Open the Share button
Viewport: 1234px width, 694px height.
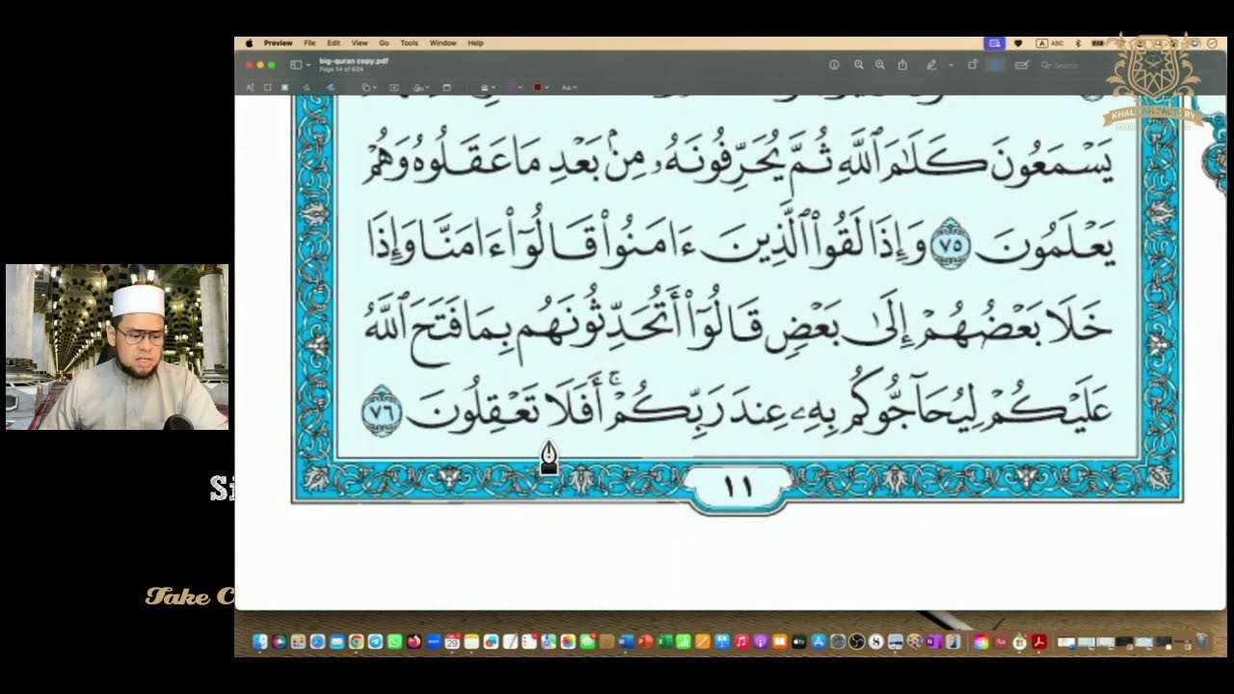point(902,65)
